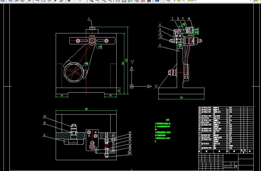Click balloon number 12 in bottom view
Viewport: 261px width, 171px height.
pos(44,123)
